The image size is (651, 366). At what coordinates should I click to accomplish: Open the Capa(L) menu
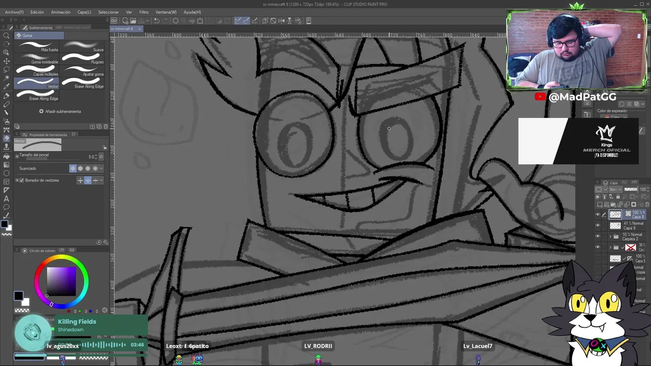click(84, 12)
